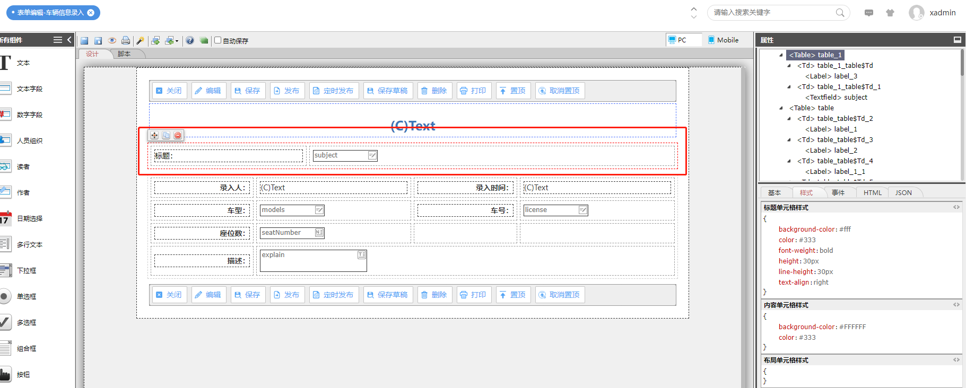The image size is (966, 388).
Task: Preview the form with the eye icon
Action: (112, 40)
